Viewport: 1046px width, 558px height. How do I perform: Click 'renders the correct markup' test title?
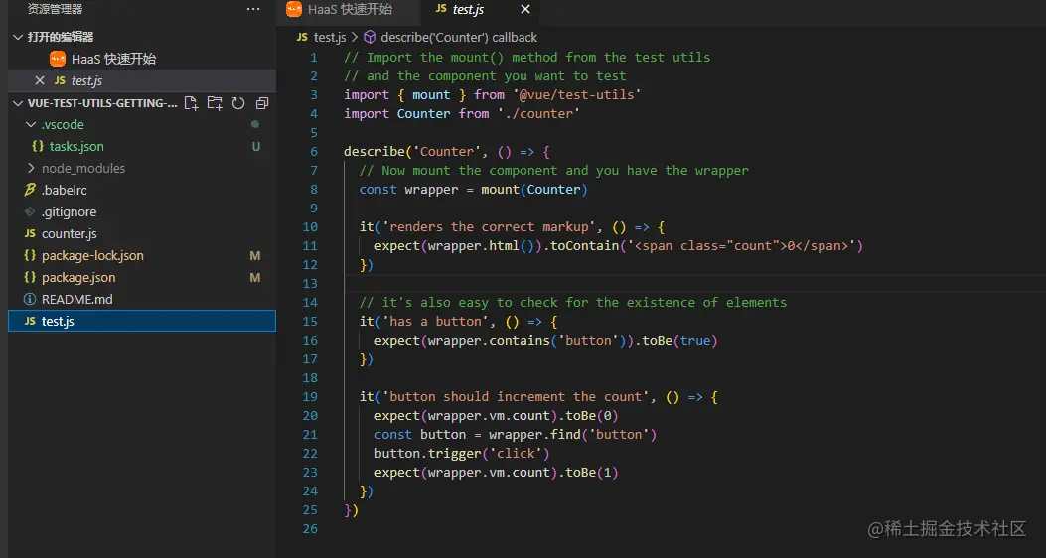(x=489, y=226)
